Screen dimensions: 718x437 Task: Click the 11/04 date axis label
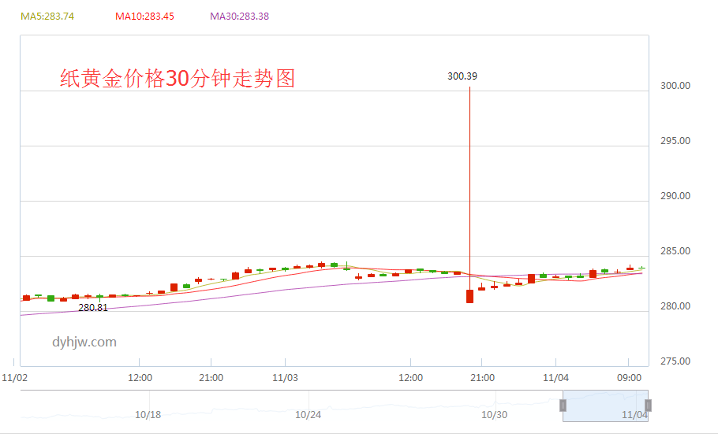pos(556,378)
